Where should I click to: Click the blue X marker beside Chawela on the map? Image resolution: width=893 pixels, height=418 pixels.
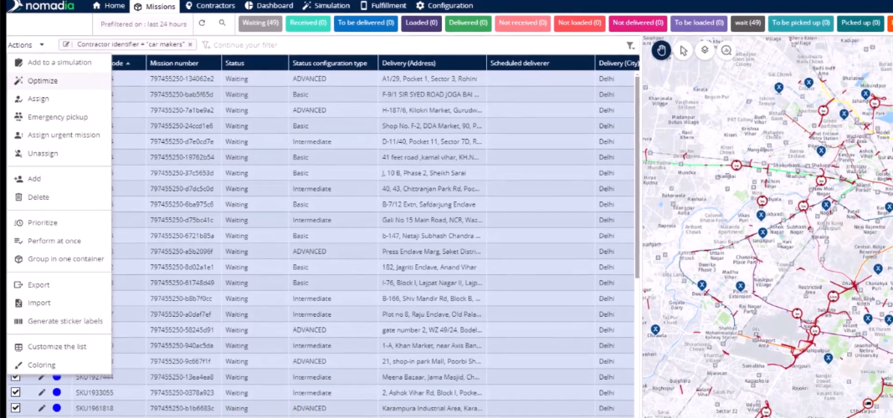(655, 329)
